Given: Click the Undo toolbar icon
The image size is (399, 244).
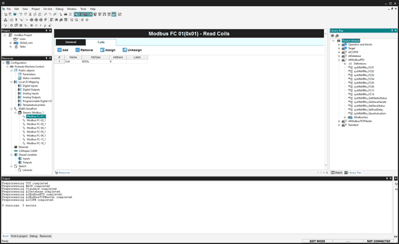Looking at the screenshot, I should coord(21,15).
